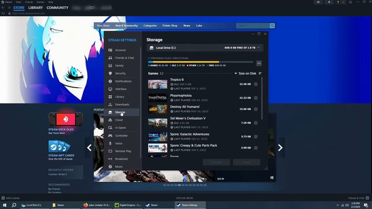Click Add a Game at bottom left
The height and width of the screenshot is (209, 372).
click(x=10, y=198)
